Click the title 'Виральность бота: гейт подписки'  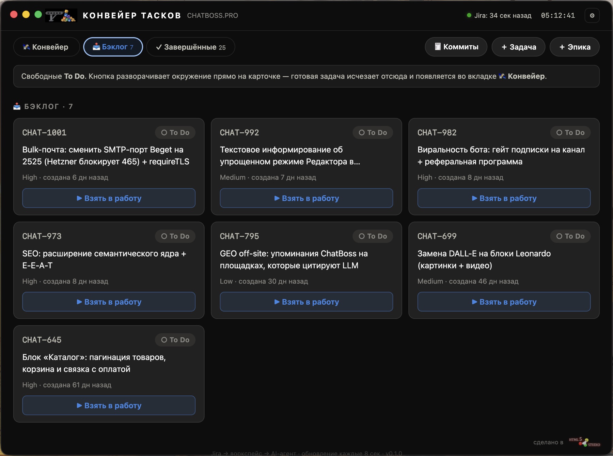point(501,155)
